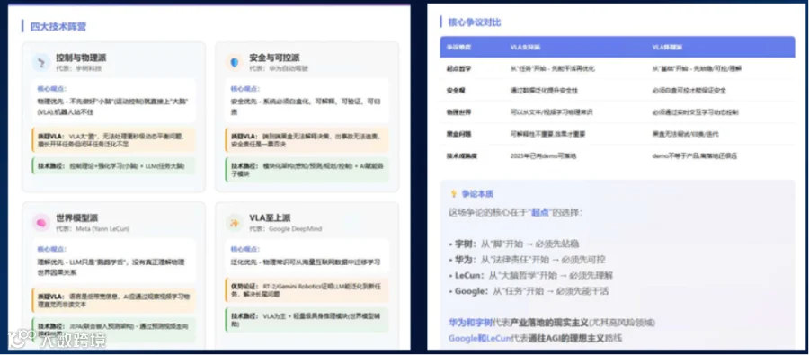The width and height of the screenshot is (809, 355).
Task: Click cell 可以从文本/视频学习物理常识
Action: tap(552, 112)
